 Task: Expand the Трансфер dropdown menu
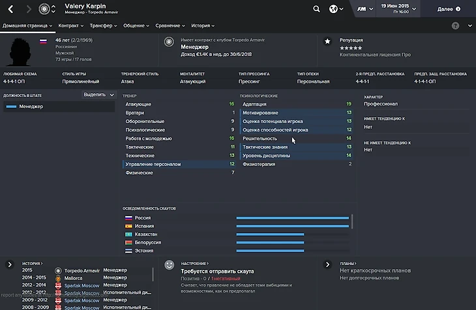coord(104,25)
